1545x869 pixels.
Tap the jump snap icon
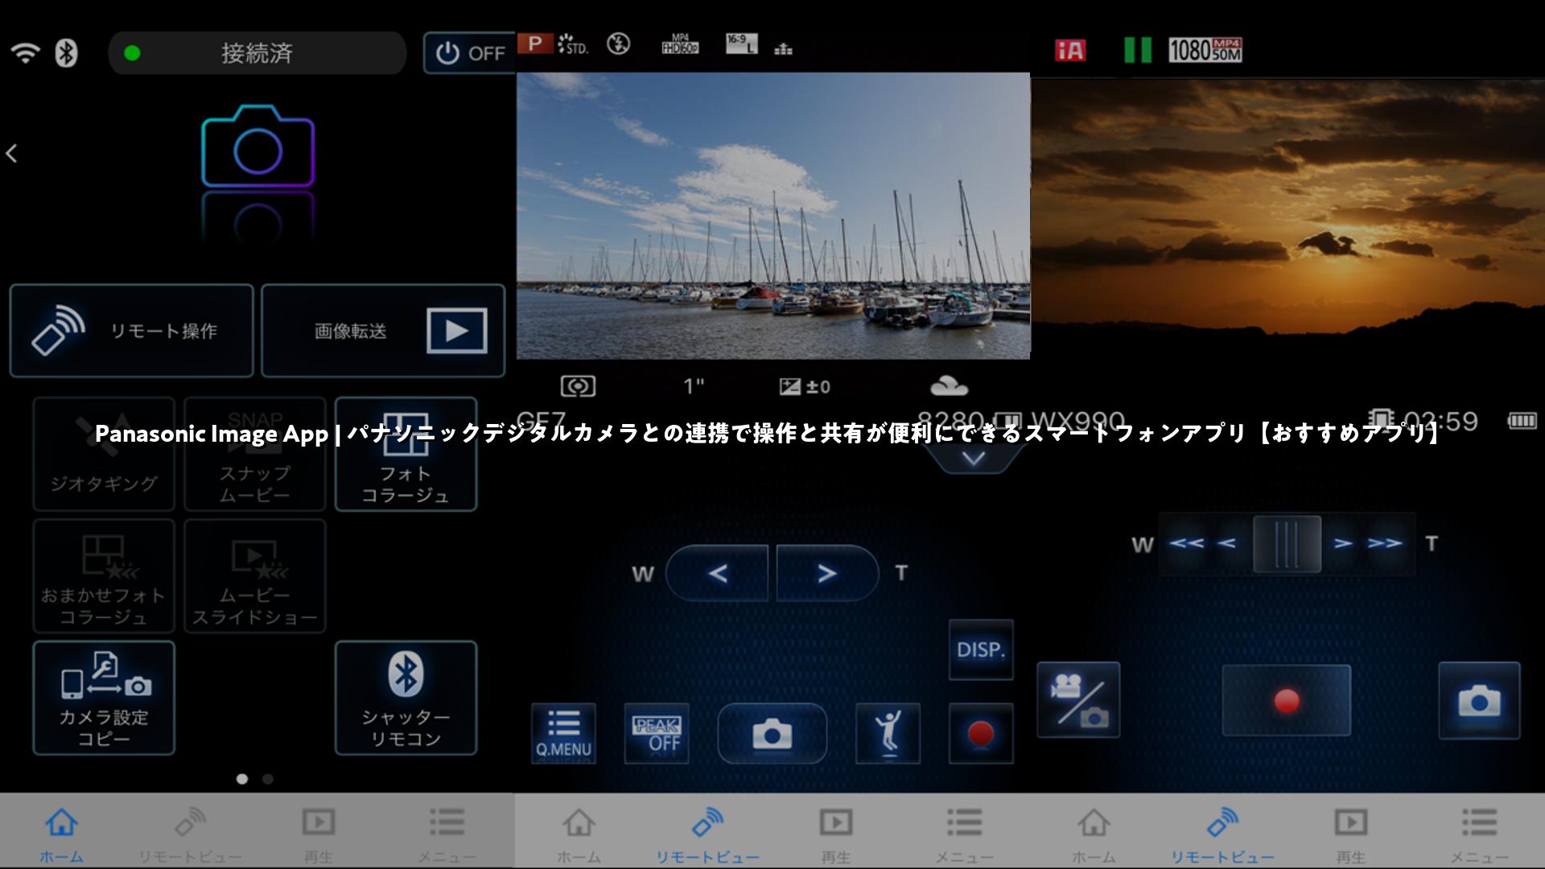pyautogui.click(x=888, y=734)
